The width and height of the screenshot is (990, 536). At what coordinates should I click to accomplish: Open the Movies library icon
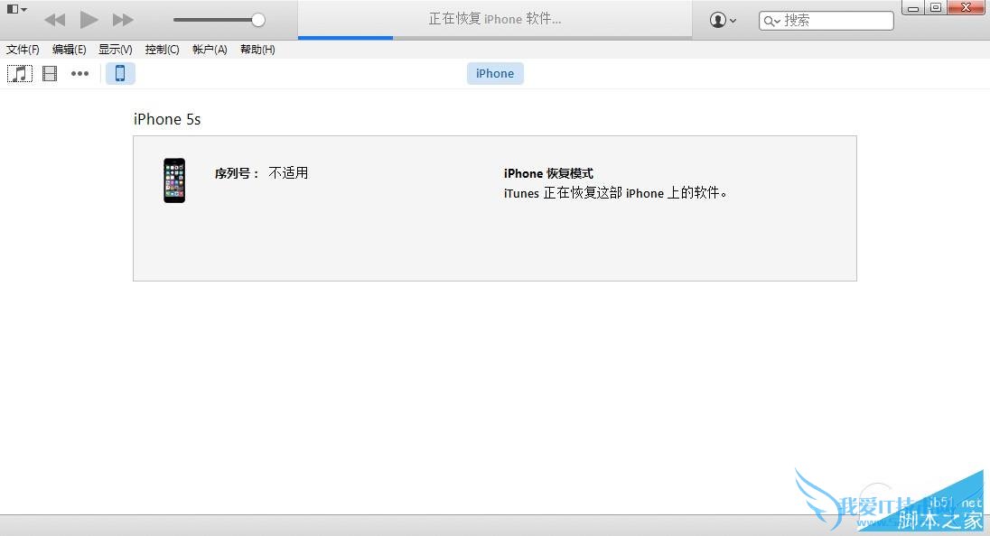[x=50, y=73]
